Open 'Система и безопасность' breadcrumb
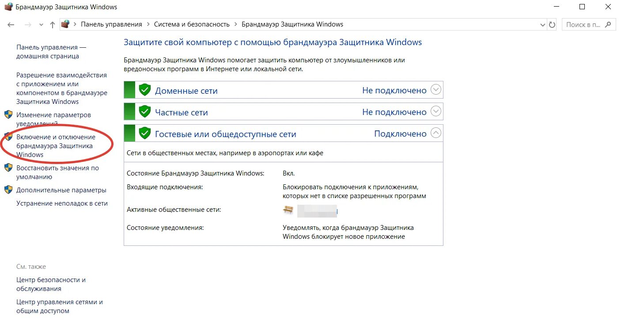 (192, 24)
